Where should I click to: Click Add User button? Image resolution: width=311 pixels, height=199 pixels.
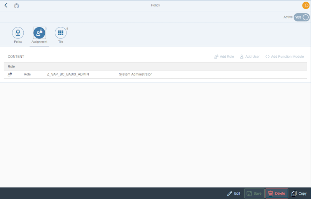coord(250,57)
